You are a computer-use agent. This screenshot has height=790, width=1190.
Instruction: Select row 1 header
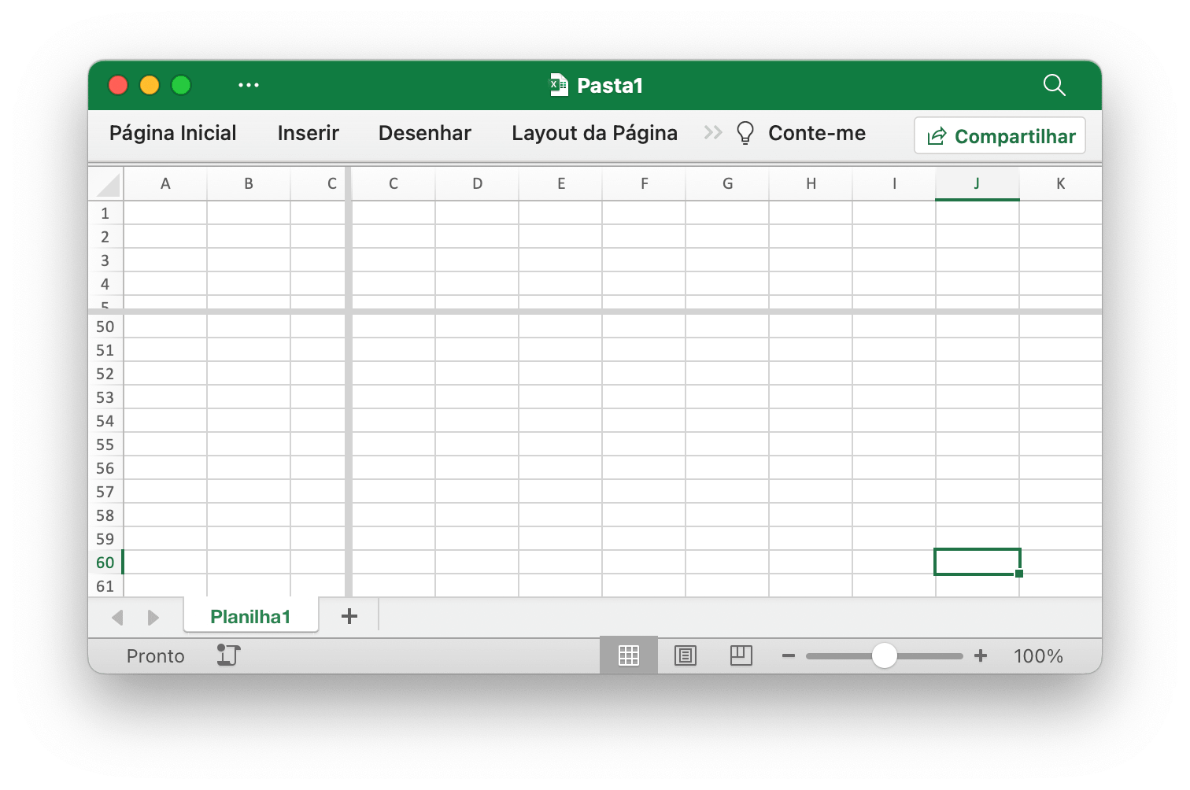coord(105,213)
